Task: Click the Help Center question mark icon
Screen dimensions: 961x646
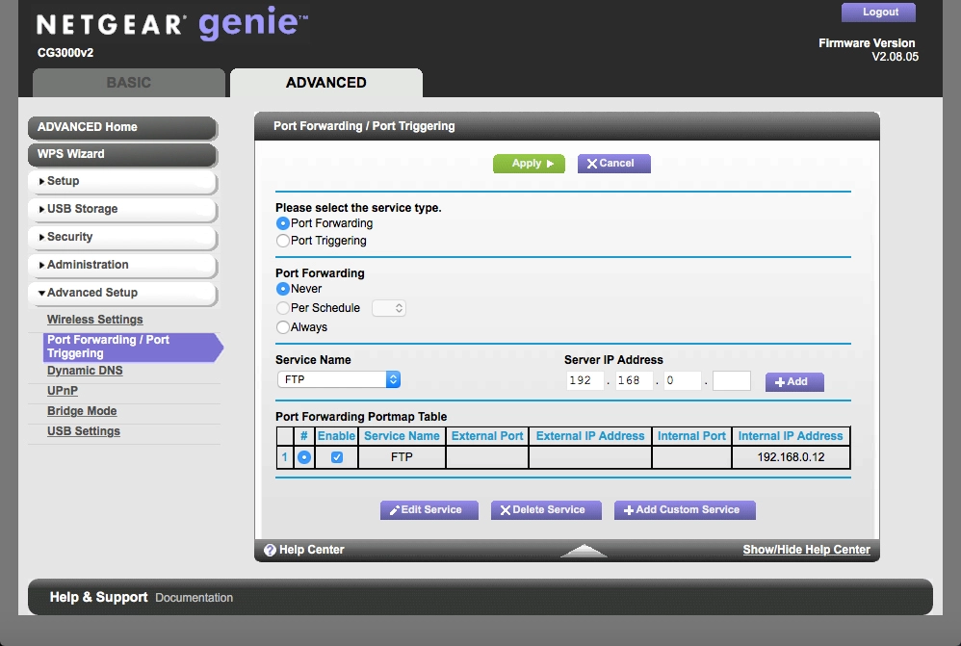Action: click(x=270, y=550)
